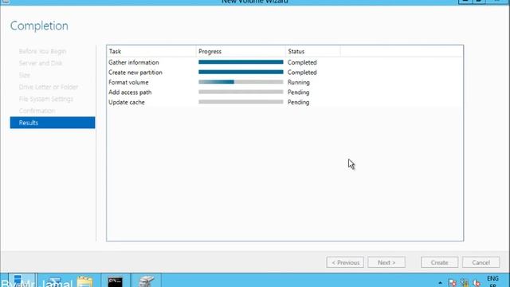This screenshot has height=287, width=510.
Task: Click "Pending" status for Add access path
Action: coord(298,92)
